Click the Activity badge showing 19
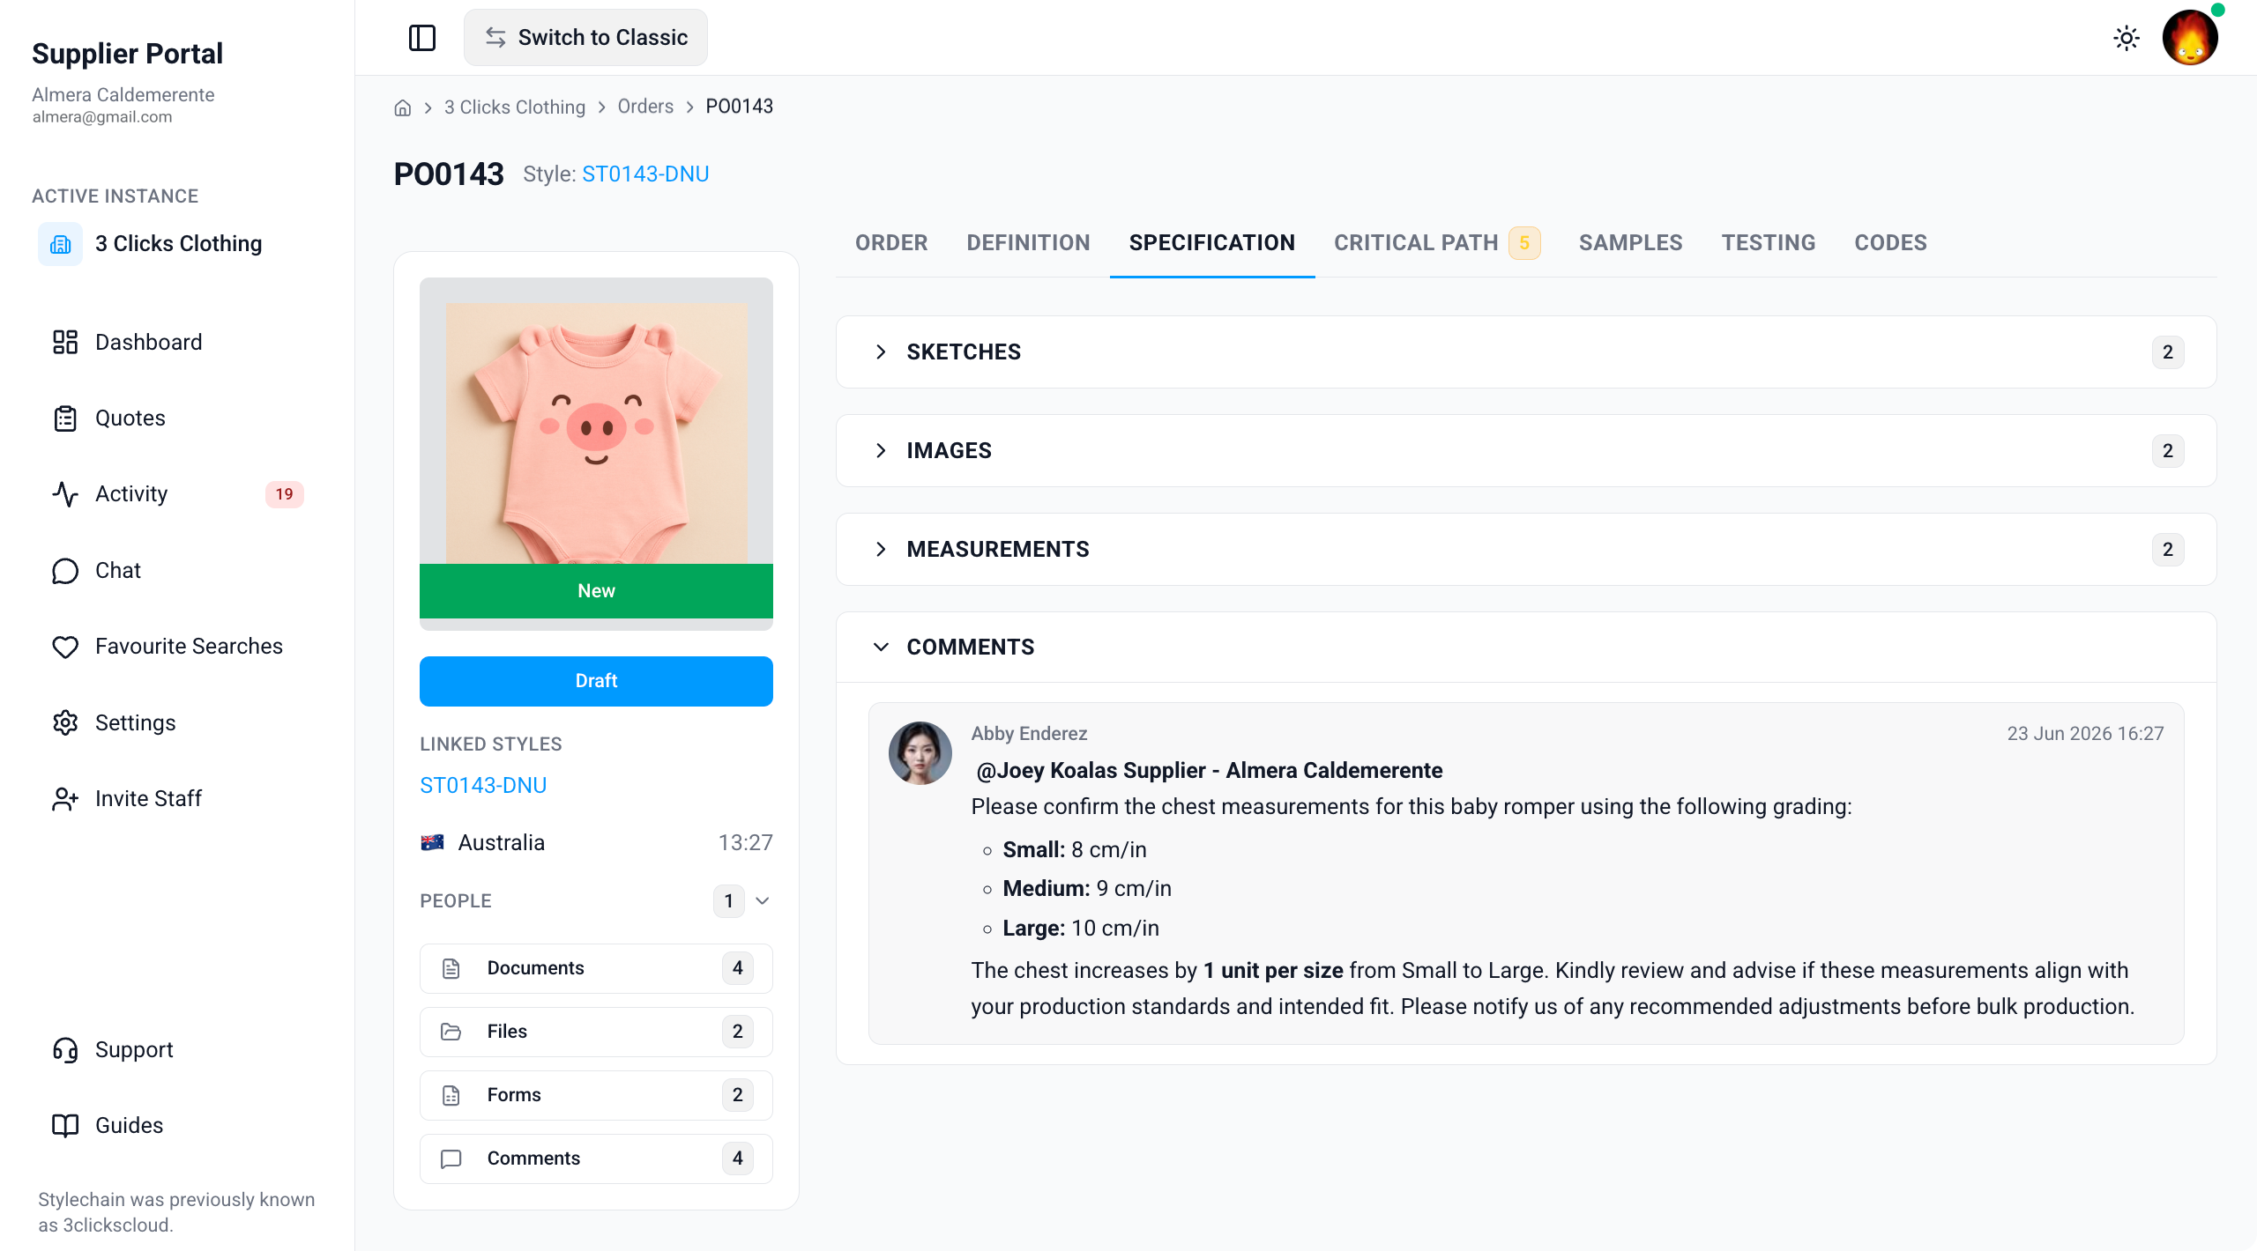This screenshot has width=2257, height=1251. [284, 494]
